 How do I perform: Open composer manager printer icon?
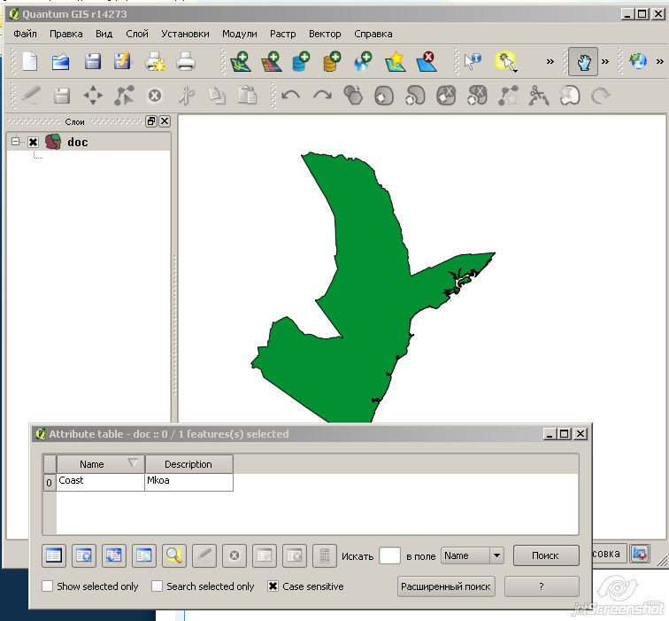coord(186,62)
